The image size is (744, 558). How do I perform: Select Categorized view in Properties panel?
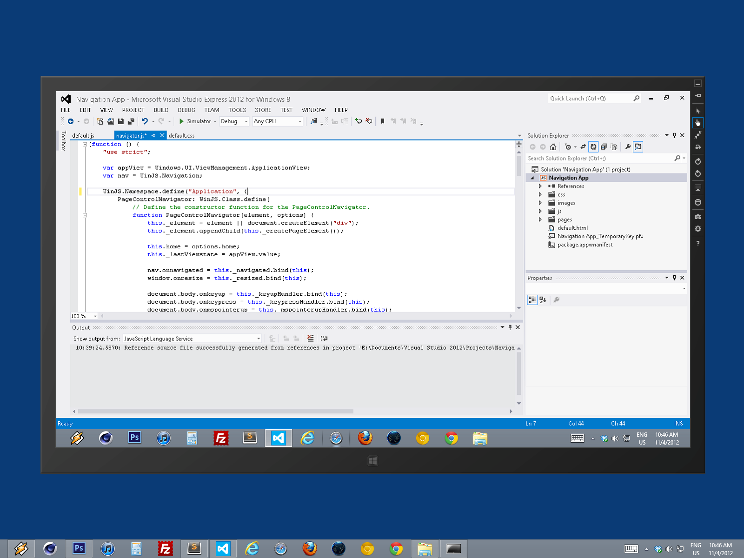click(x=532, y=300)
